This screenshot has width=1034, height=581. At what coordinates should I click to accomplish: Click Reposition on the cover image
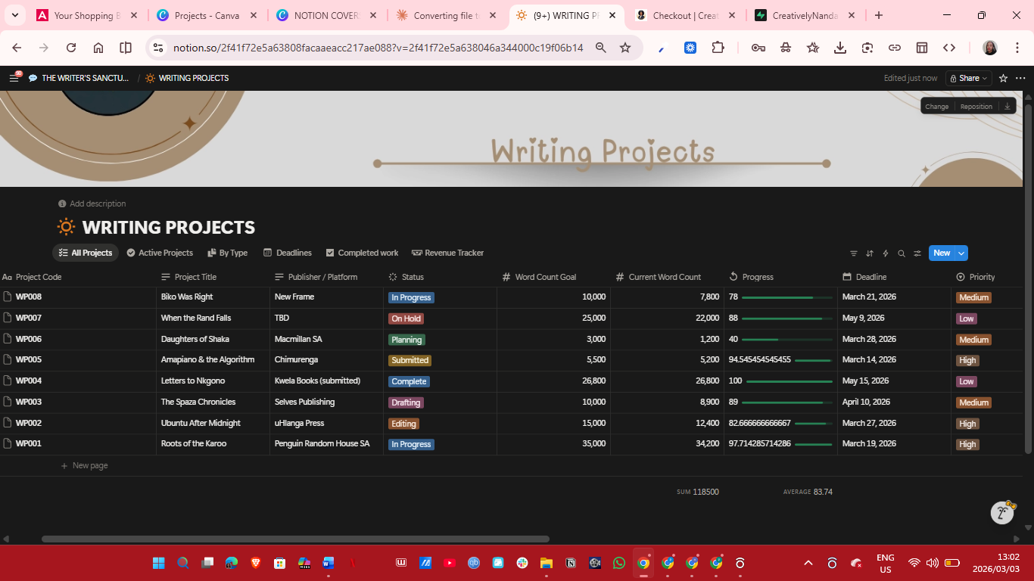tap(976, 107)
